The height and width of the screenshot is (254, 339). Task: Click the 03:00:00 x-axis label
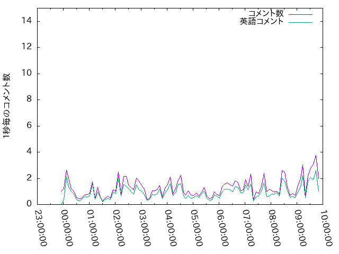tap(145, 228)
